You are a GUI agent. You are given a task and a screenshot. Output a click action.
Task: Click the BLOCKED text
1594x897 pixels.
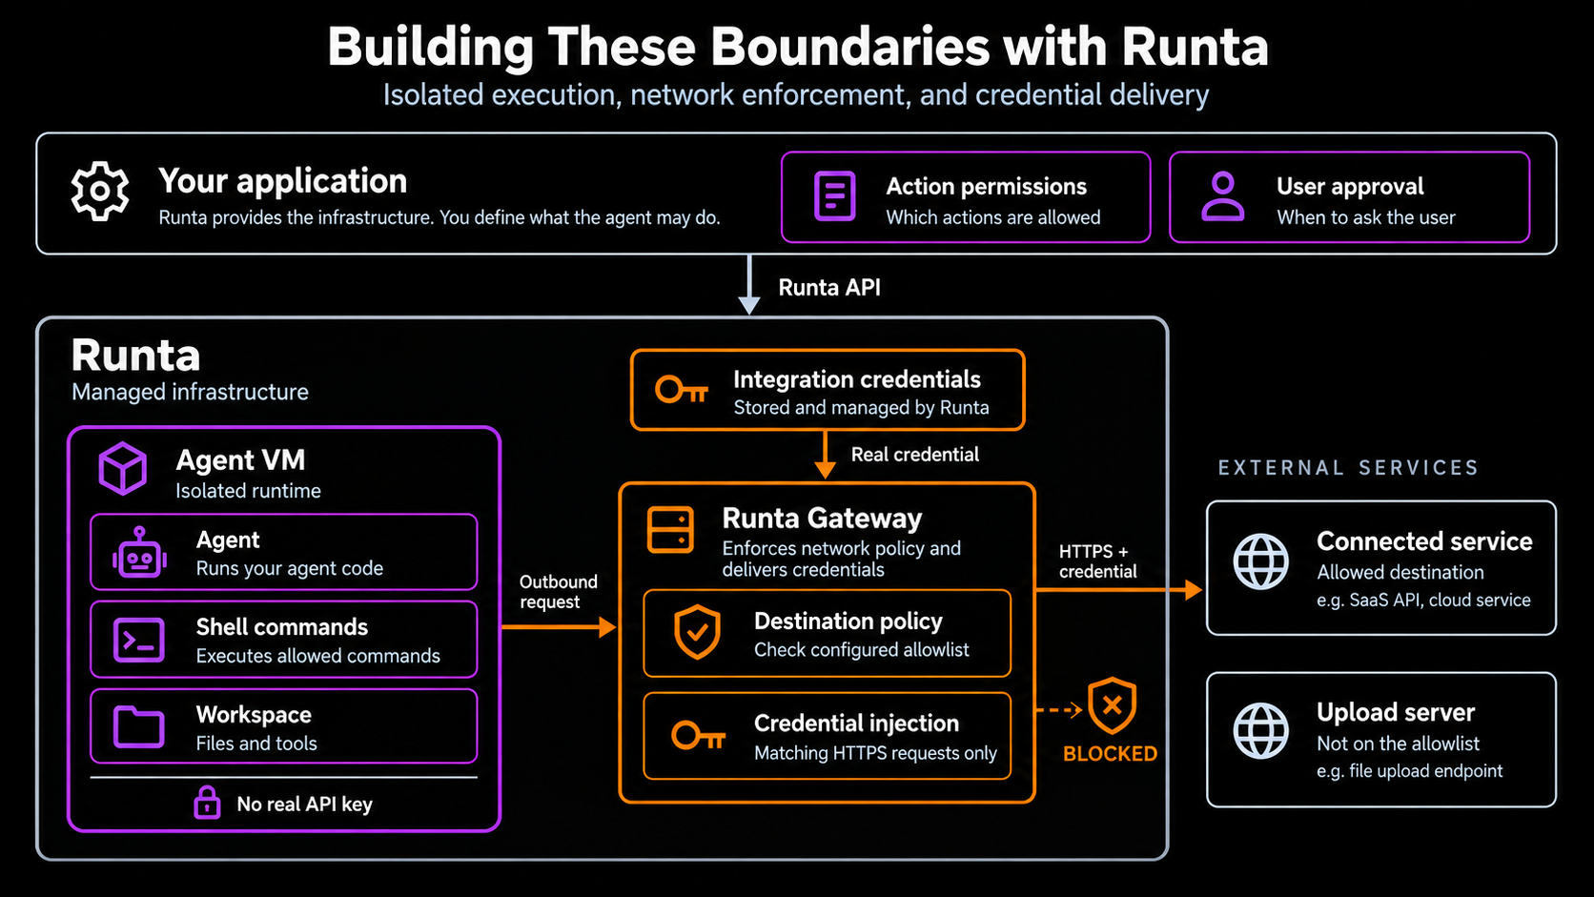pos(1110,754)
